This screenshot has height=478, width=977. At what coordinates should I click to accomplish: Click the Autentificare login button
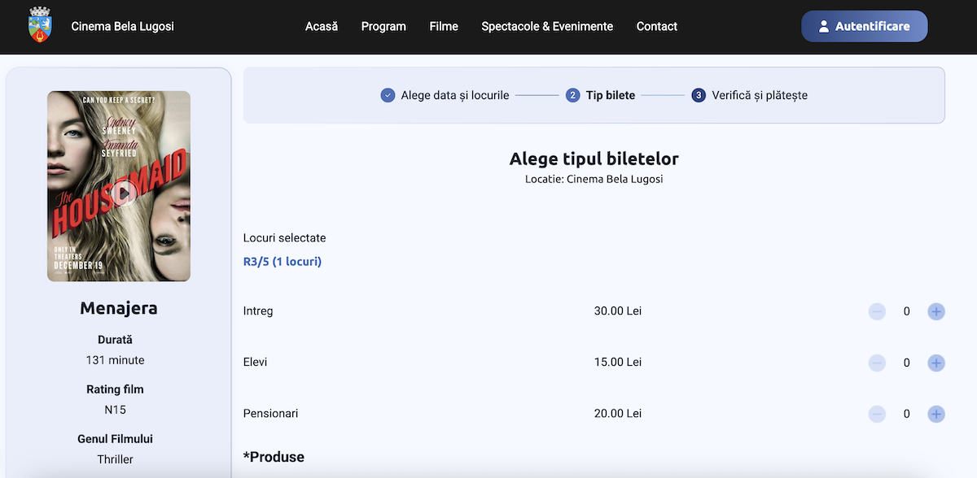coord(864,26)
